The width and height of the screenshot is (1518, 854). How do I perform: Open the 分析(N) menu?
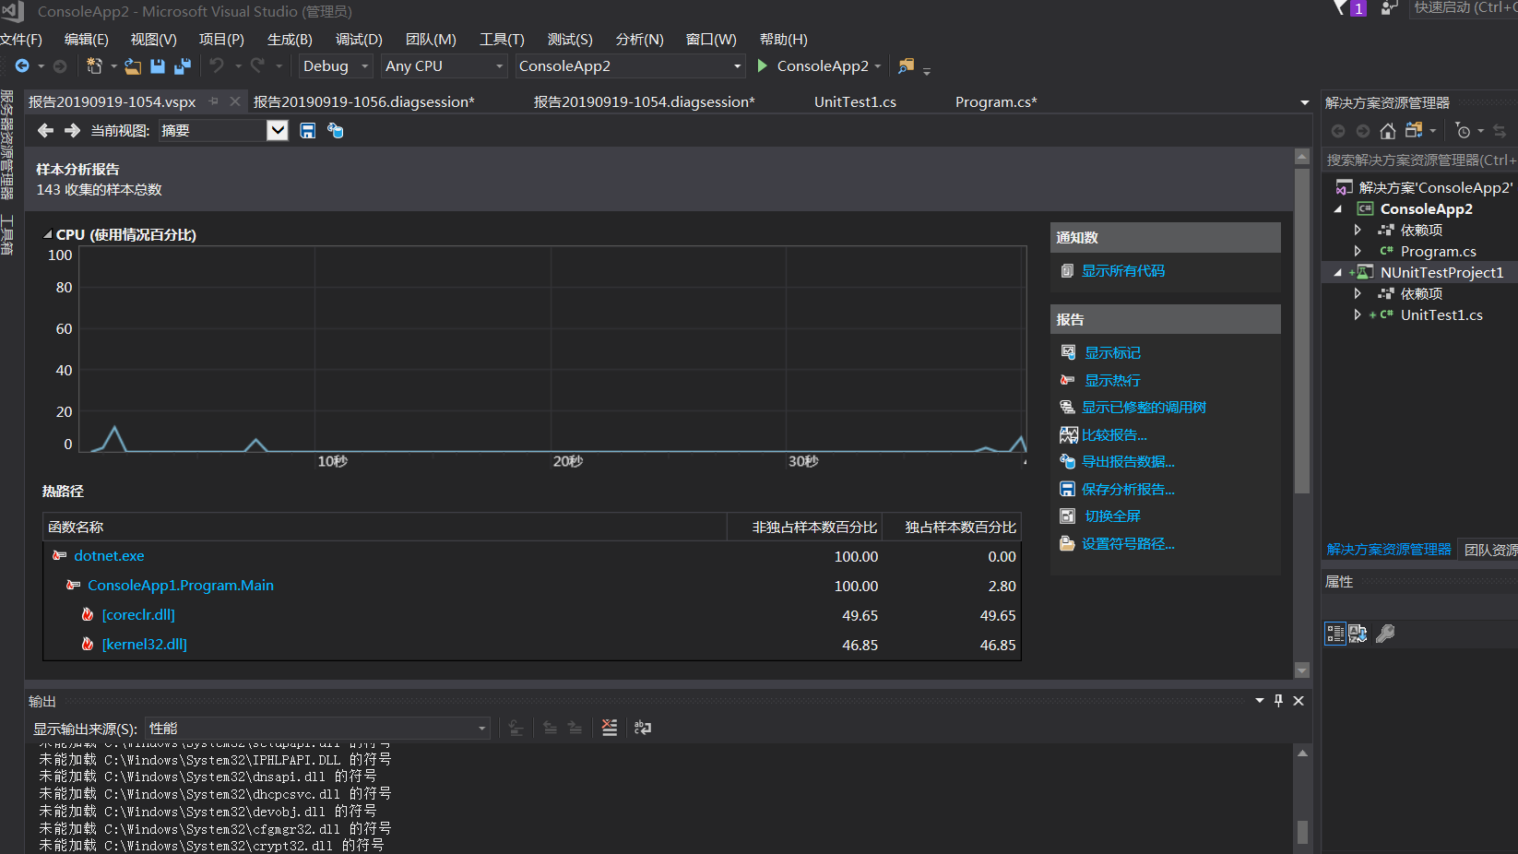click(x=639, y=40)
